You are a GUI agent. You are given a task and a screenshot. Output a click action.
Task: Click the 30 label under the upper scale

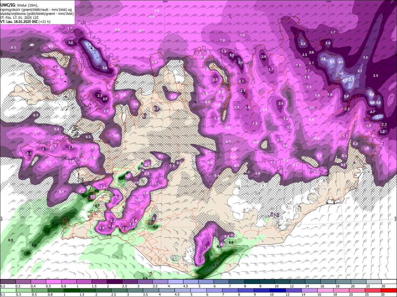click(x=383, y=286)
